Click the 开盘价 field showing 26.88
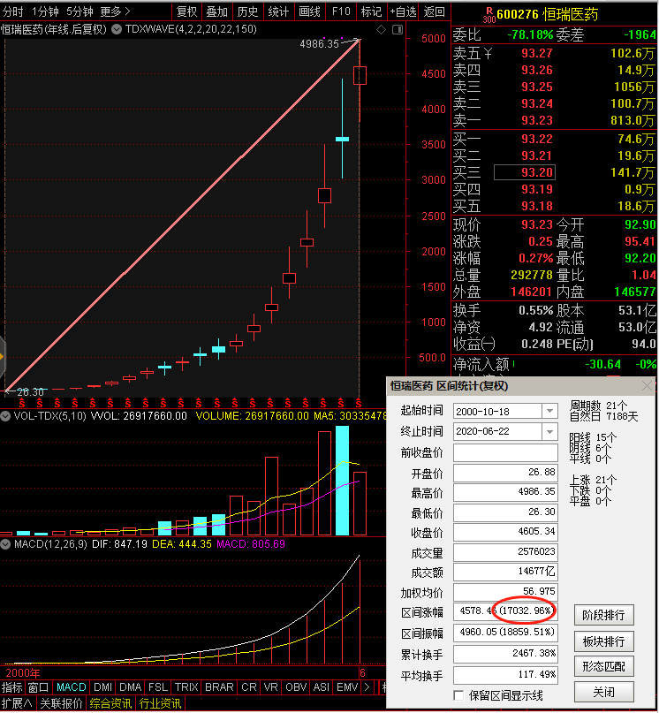 tap(505, 473)
